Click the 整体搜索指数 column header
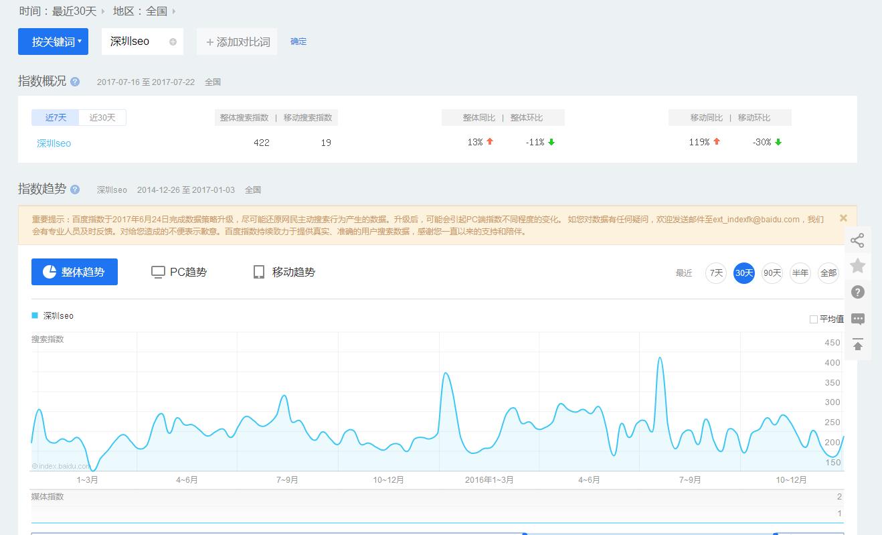882x535 pixels. click(244, 118)
